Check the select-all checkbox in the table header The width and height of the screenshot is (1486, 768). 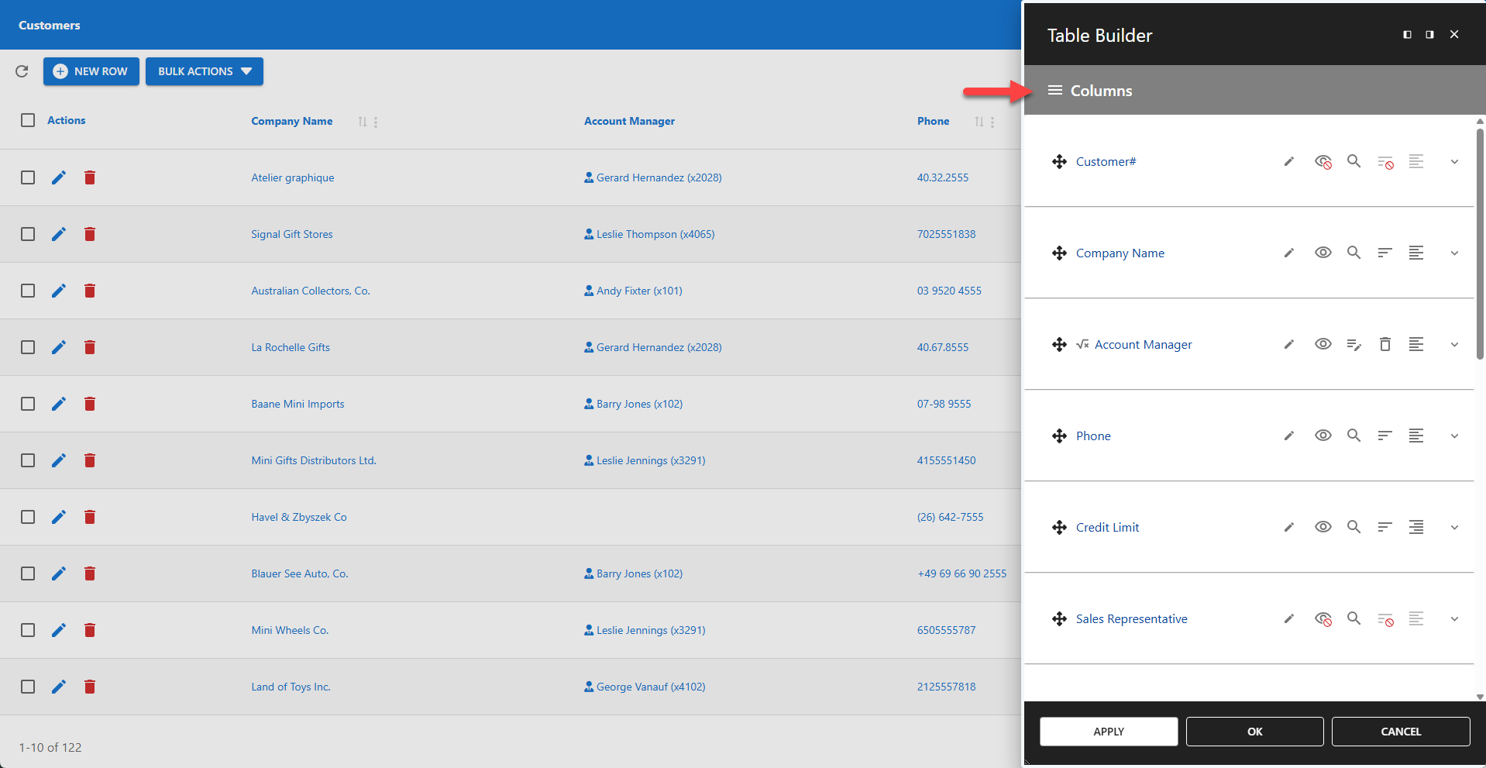tap(28, 120)
